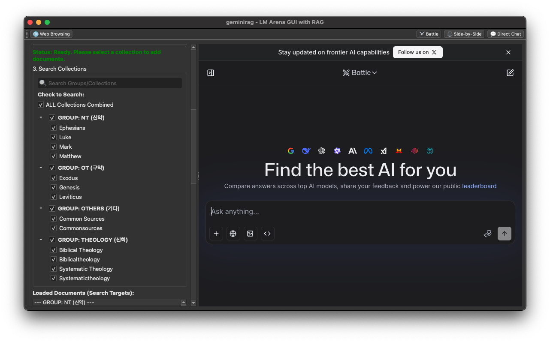Toggle the GROUP: OT checkbox

click(x=52, y=168)
